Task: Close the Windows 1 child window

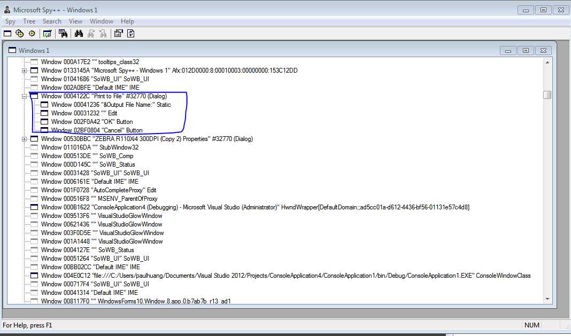Action: click(543, 51)
